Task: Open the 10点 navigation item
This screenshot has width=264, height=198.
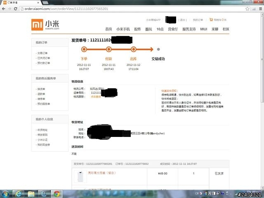Action: (x=160, y=29)
